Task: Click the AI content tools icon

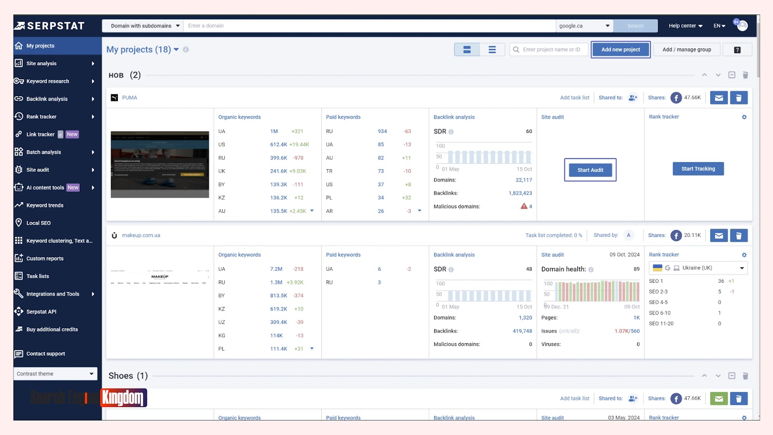Action: 19,188
